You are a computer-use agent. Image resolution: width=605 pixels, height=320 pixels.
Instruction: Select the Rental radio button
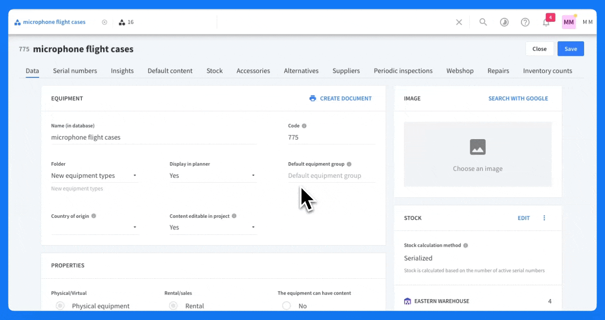173,306
